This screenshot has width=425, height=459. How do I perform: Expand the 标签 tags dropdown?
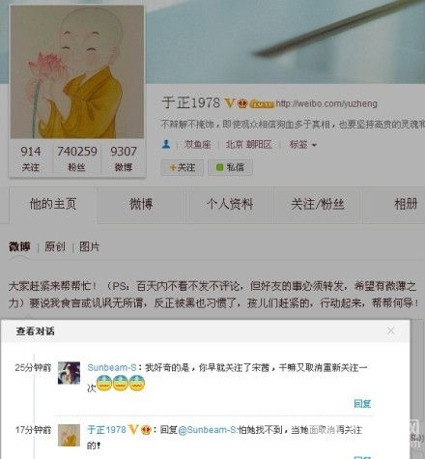tap(303, 145)
